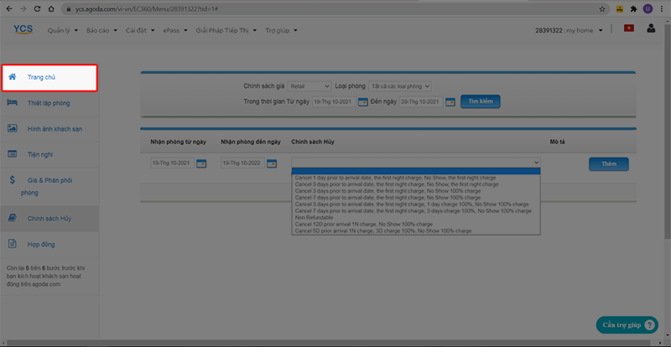Viewport: 671px width, 347px height.
Task: Open the Báo cáo menu
Action: pyautogui.click(x=101, y=30)
